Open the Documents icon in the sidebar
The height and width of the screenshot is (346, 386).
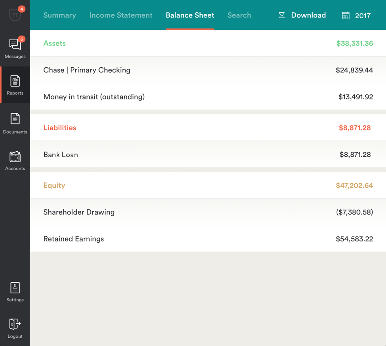tap(15, 119)
